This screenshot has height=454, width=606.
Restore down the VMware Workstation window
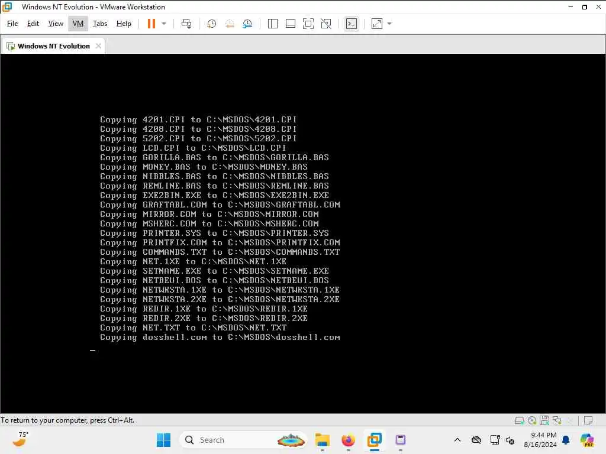tap(585, 7)
